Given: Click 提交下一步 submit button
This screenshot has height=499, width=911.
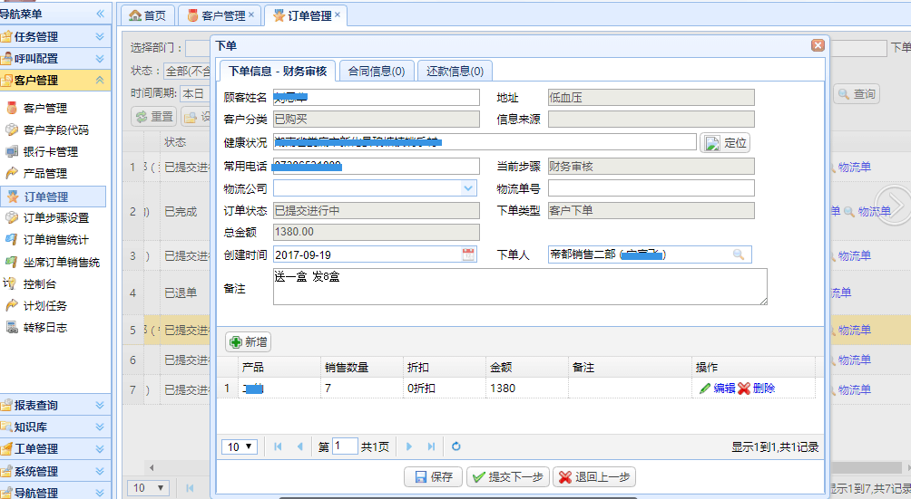Looking at the screenshot, I should point(507,477).
